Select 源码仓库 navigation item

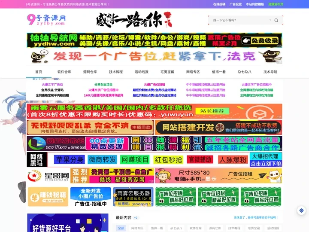pyautogui.click(x=90, y=72)
